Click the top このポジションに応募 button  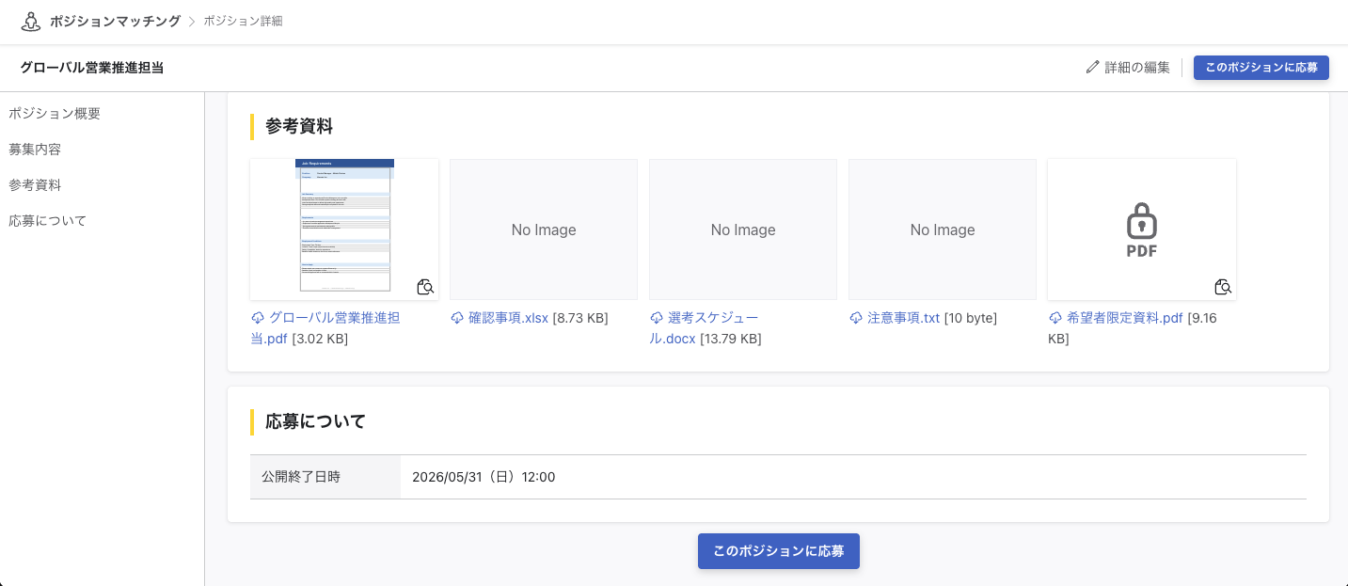tap(1261, 67)
